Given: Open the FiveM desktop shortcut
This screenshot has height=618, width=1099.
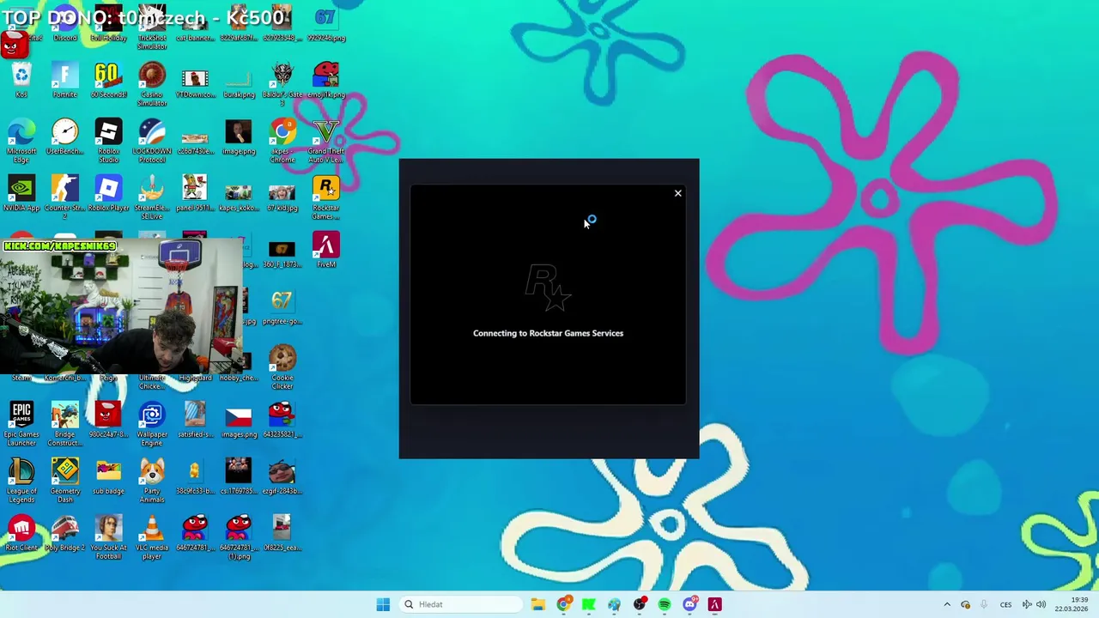Looking at the screenshot, I should pyautogui.click(x=325, y=251).
